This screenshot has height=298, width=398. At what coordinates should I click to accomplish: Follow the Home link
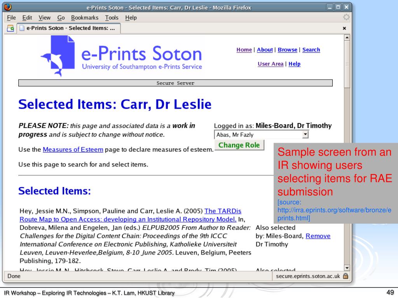(x=244, y=50)
